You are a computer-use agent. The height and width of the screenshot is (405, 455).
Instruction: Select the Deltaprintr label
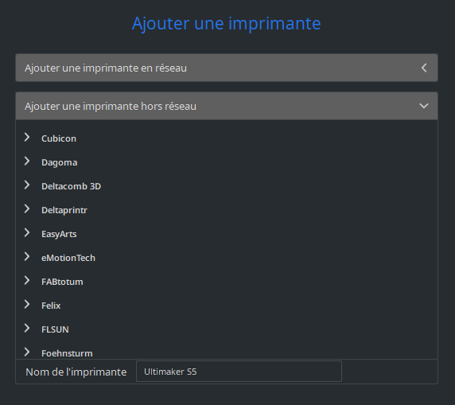(64, 210)
